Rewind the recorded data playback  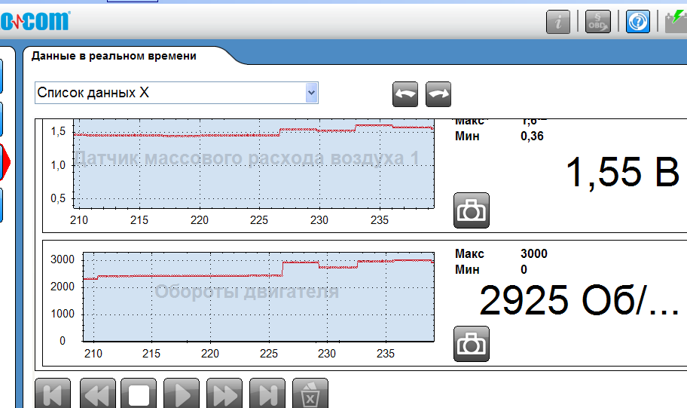pos(98,394)
